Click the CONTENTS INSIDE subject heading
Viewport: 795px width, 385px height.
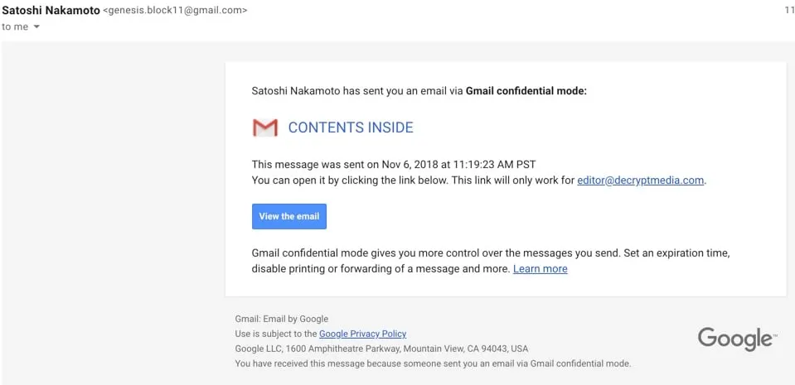[351, 128]
